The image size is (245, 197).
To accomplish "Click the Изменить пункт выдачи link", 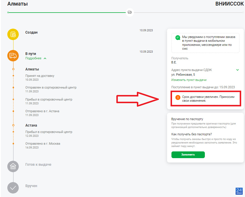I will (189, 80).
